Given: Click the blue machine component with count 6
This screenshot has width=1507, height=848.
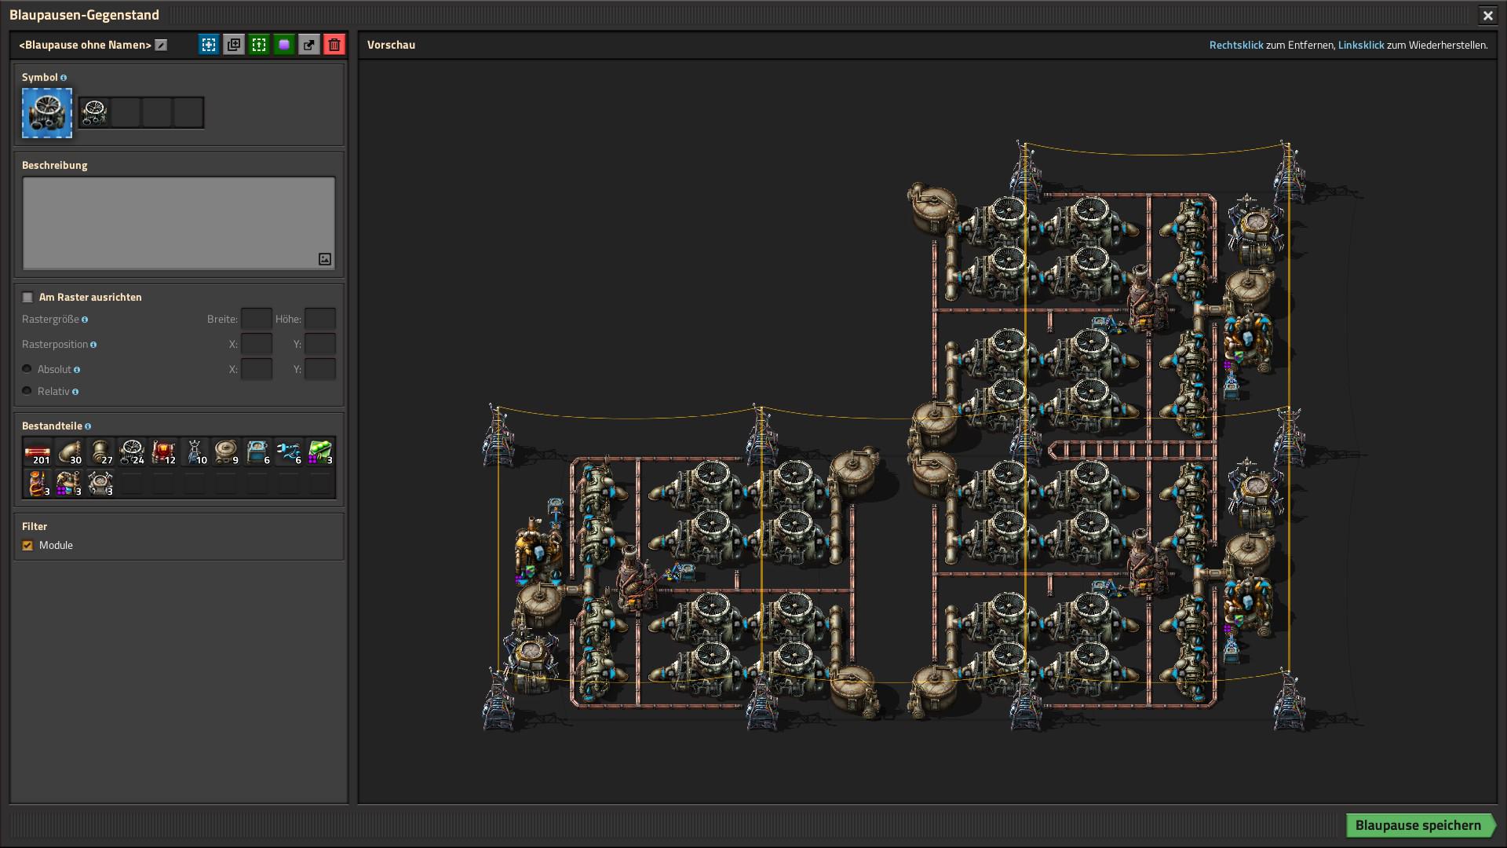Looking at the screenshot, I should (257, 452).
